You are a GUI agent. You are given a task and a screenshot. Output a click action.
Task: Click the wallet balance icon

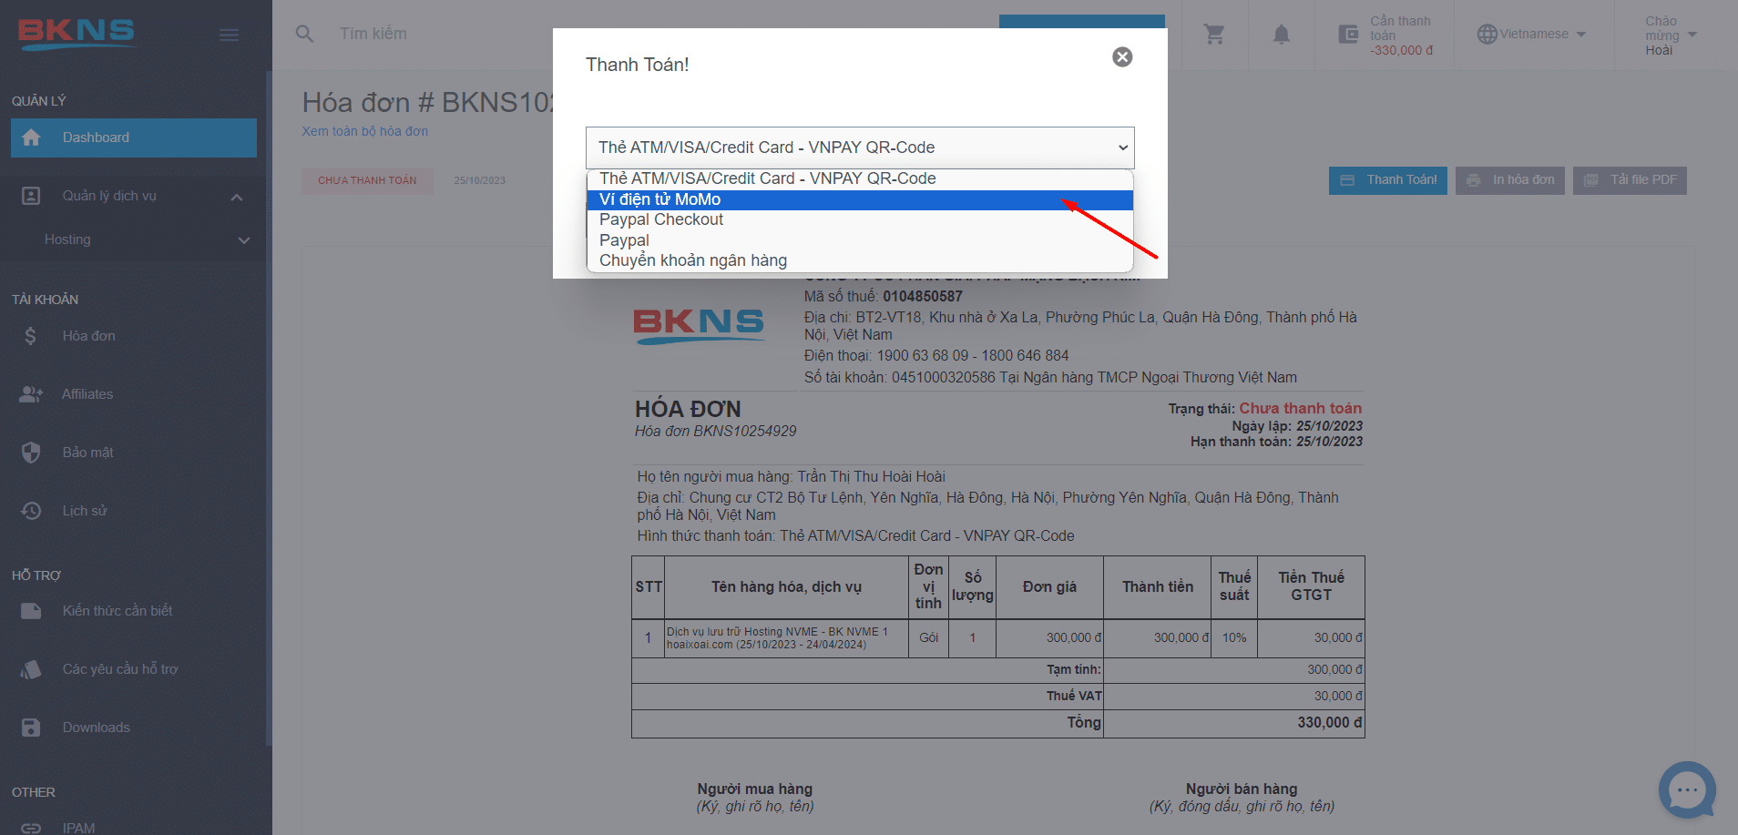pos(1348,35)
